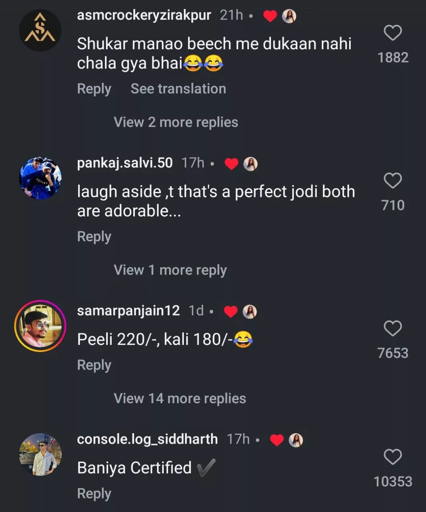426x512 pixels.
Task: Reply to the Peeli 220 comment
Action: tap(94, 365)
